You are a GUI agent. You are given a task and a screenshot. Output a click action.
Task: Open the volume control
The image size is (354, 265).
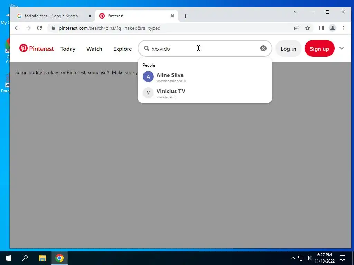pos(309,258)
